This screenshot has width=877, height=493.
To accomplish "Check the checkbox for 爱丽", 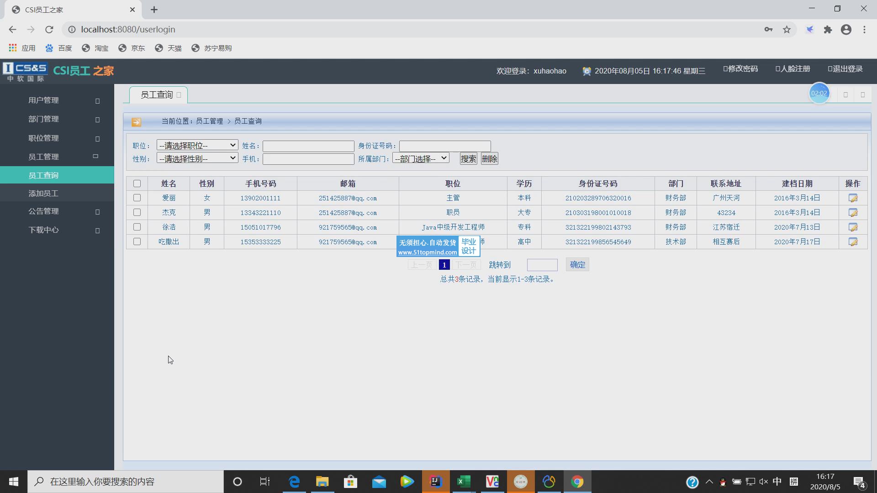I will pyautogui.click(x=137, y=198).
